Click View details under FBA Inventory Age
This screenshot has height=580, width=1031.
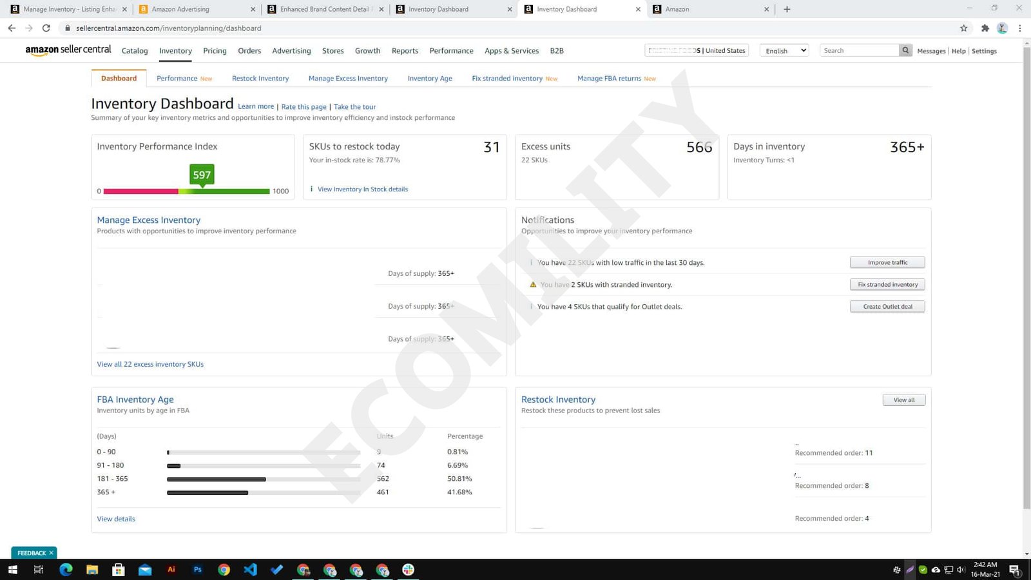click(x=116, y=519)
